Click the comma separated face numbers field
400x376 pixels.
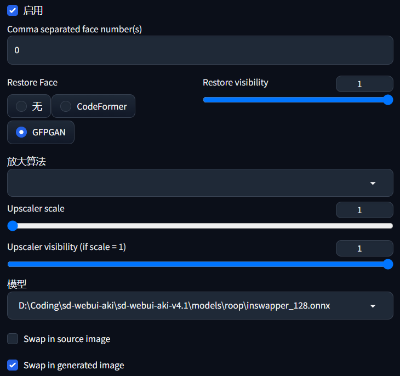(x=200, y=50)
